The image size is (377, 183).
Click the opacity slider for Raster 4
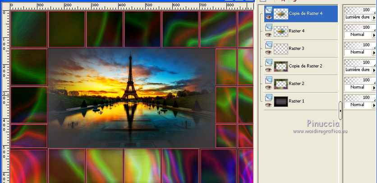(360, 27)
